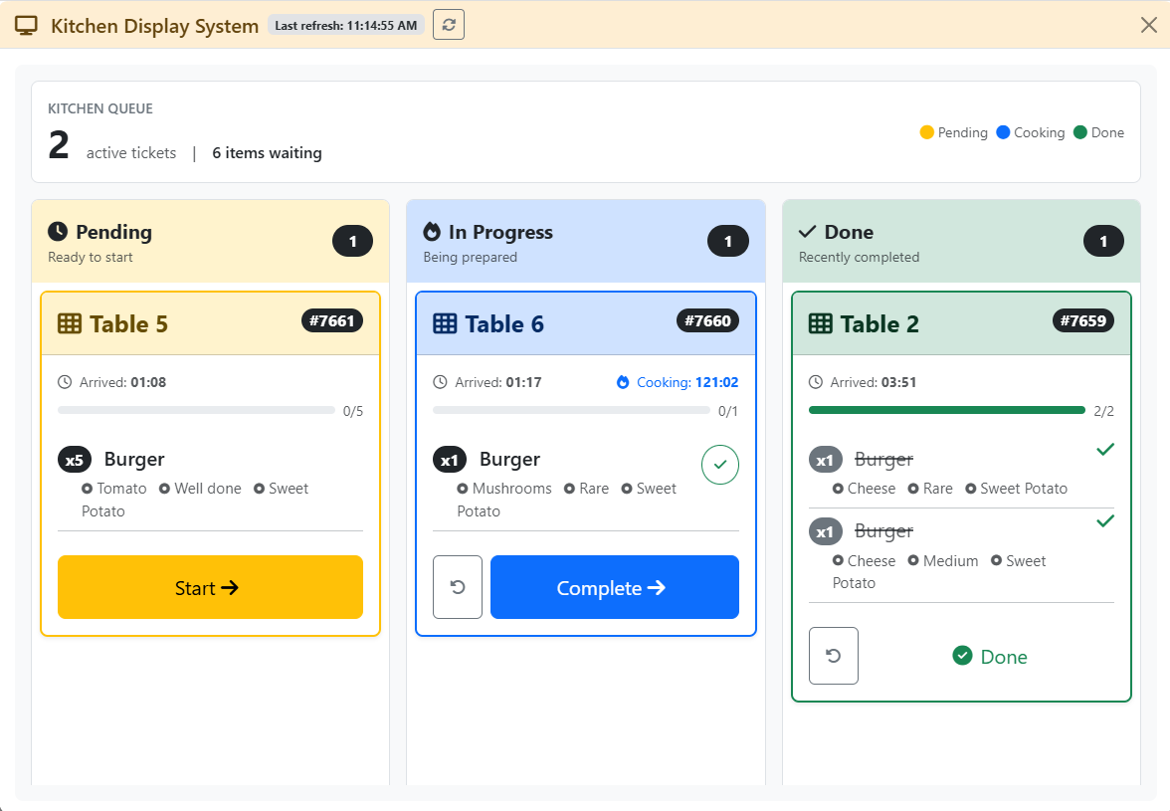The height and width of the screenshot is (811, 1170).
Task: Select the In Progress column header
Action: [586, 241]
